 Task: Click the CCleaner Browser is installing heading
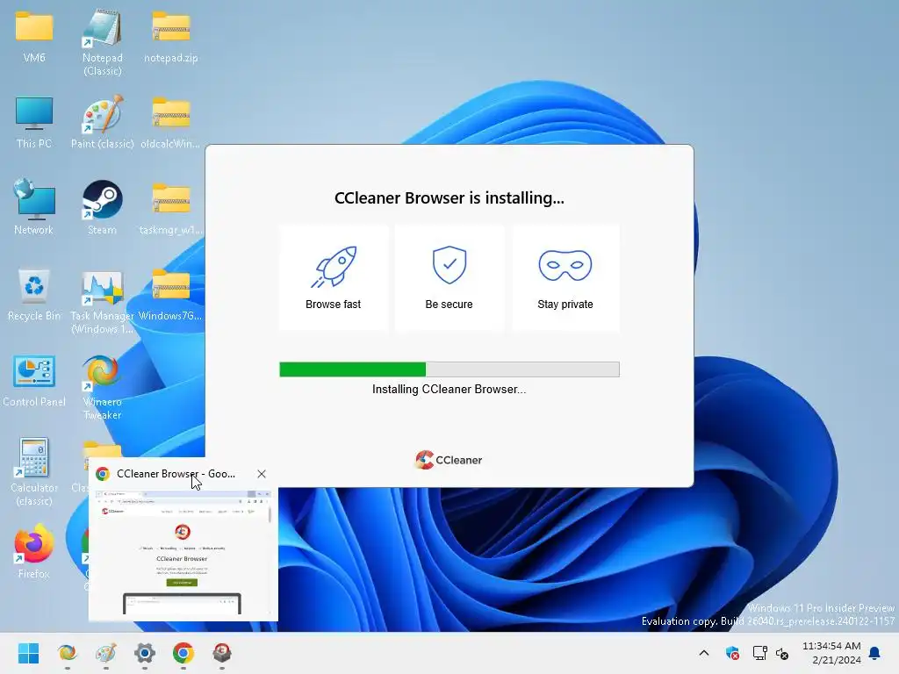point(449,197)
